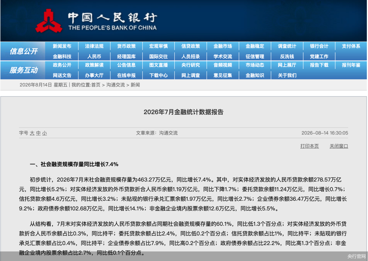Screen dimensions: 368x261
Task: Click 沟通交流 in the breadcrumb
Action: pos(115,85)
